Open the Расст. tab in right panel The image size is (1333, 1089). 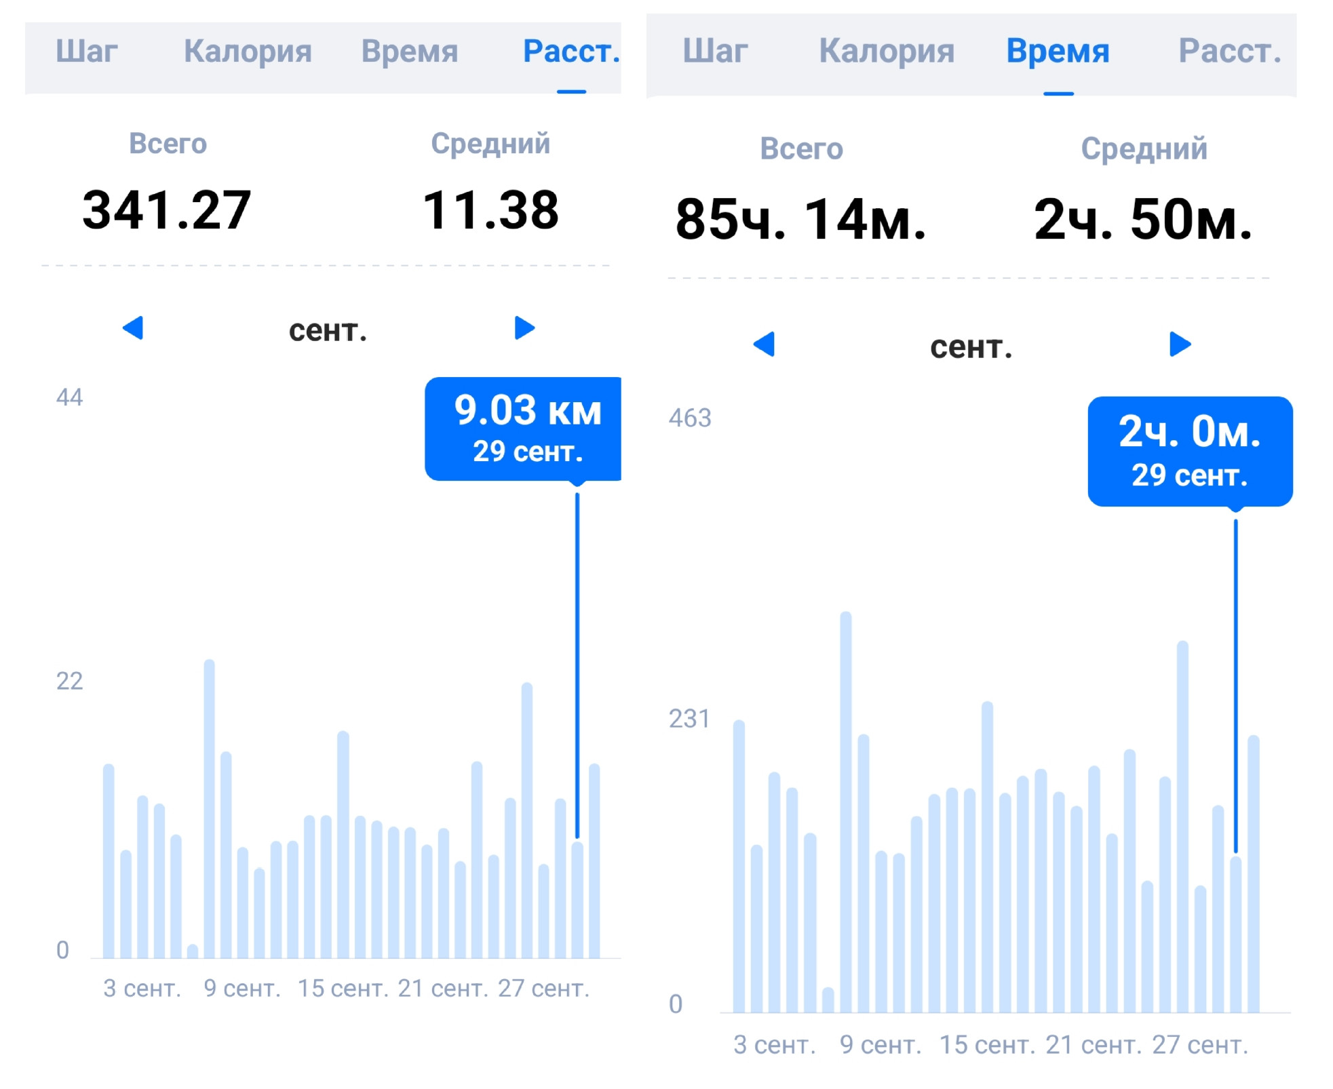(x=1230, y=51)
